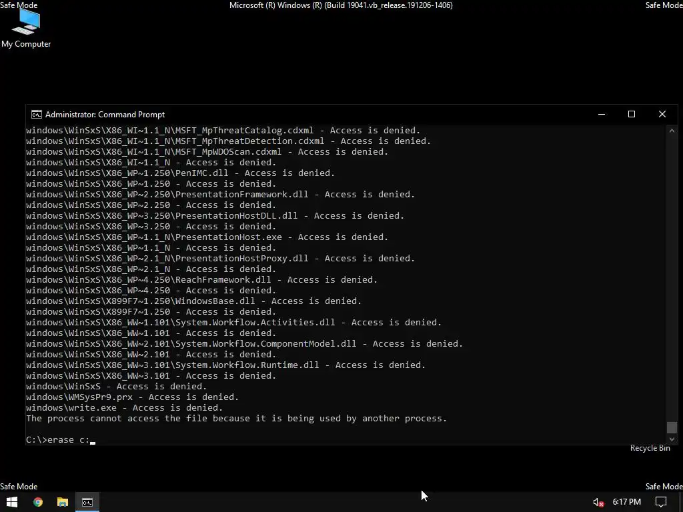
Task: Click the WindowsBase.dll output line
Action: (x=194, y=301)
